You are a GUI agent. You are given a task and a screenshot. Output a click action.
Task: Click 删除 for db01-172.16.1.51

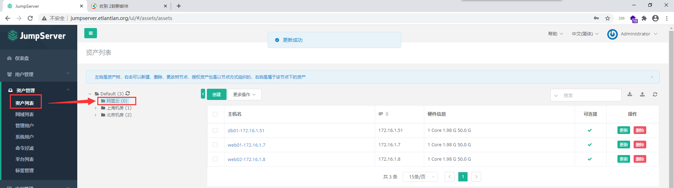pyautogui.click(x=640, y=130)
